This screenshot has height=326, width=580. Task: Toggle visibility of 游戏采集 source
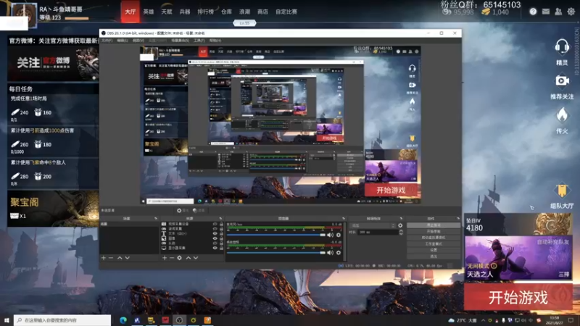tap(215, 229)
